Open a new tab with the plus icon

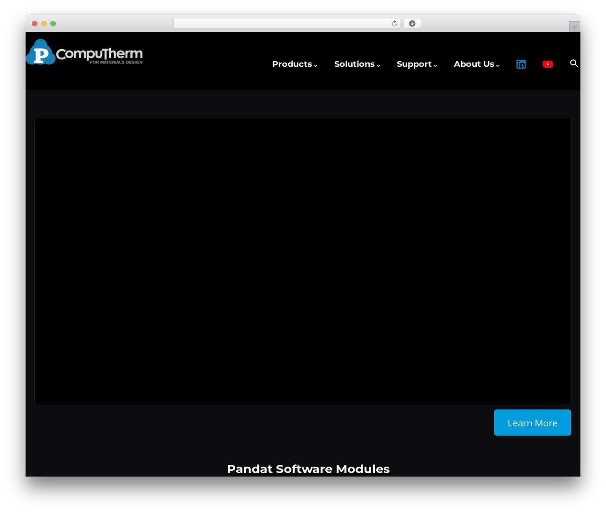pos(574,27)
